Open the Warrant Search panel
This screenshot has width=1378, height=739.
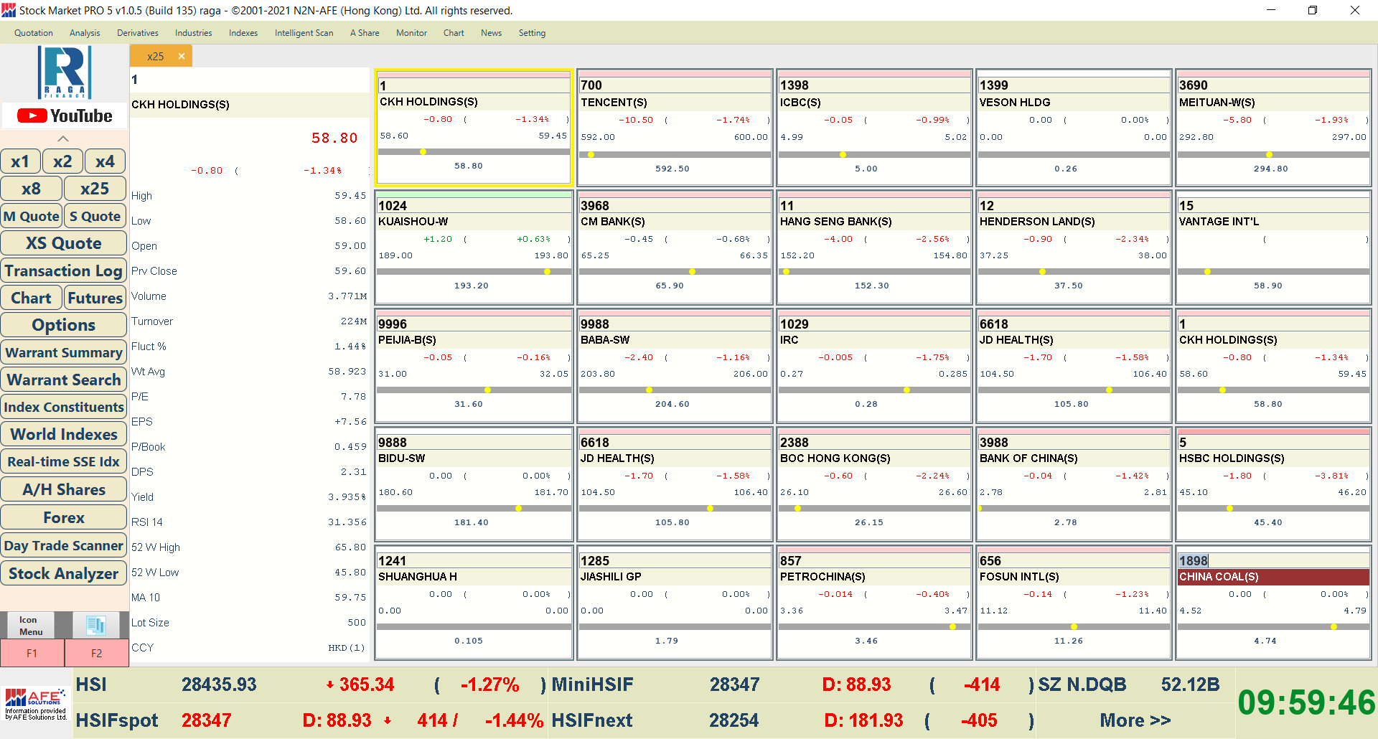click(x=64, y=380)
